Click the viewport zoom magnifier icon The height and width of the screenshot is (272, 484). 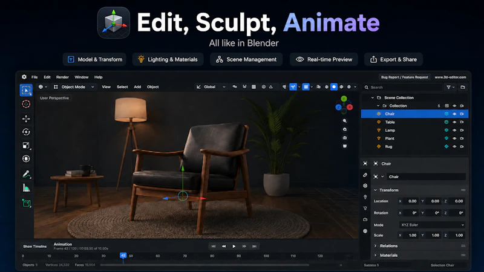click(345, 121)
